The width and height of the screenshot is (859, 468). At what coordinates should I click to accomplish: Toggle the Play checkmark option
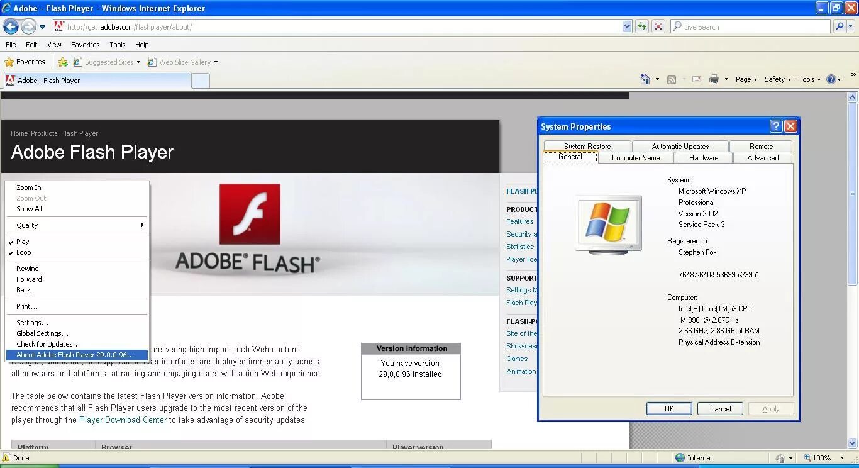[77, 242]
